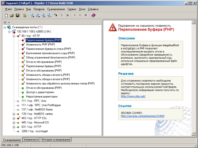Expand the 139 / tcp NetBIOS samba node
The image size is (198, 148).
tap(14, 114)
